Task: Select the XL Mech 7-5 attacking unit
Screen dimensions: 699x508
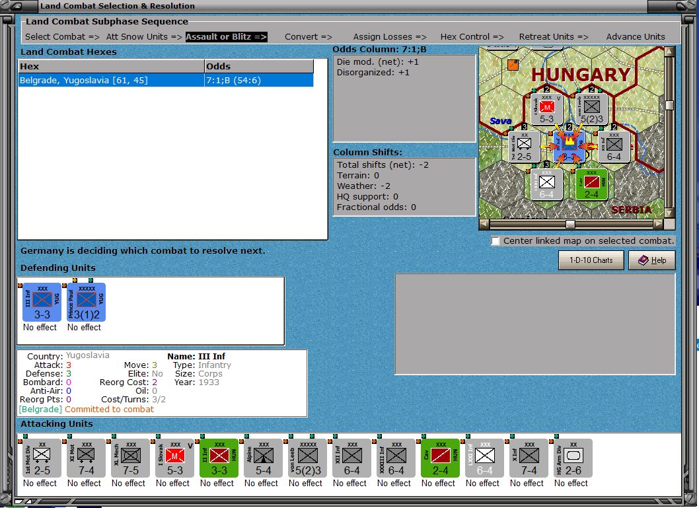Action: (x=130, y=458)
